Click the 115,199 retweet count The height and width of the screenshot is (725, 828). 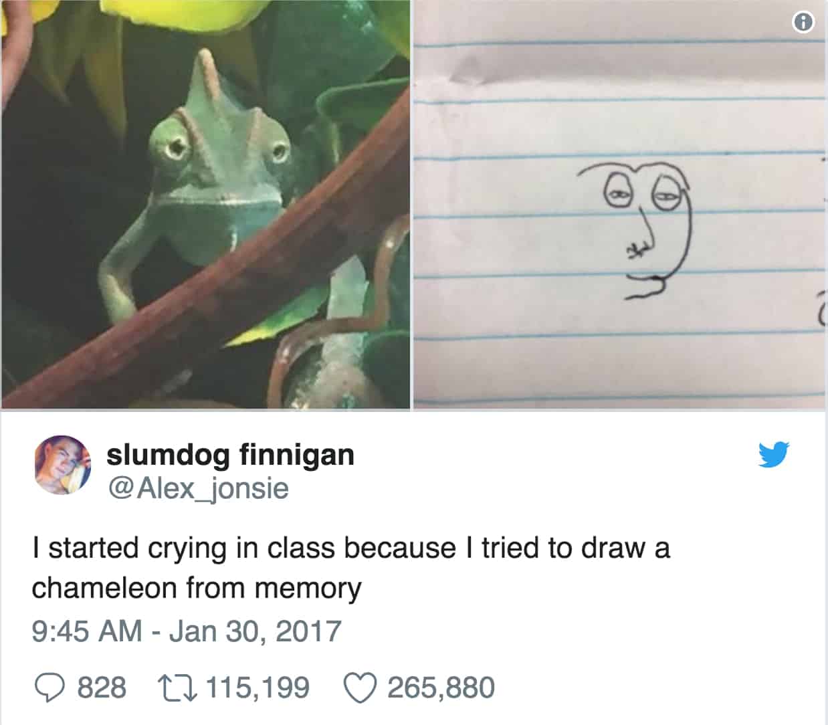(257, 688)
